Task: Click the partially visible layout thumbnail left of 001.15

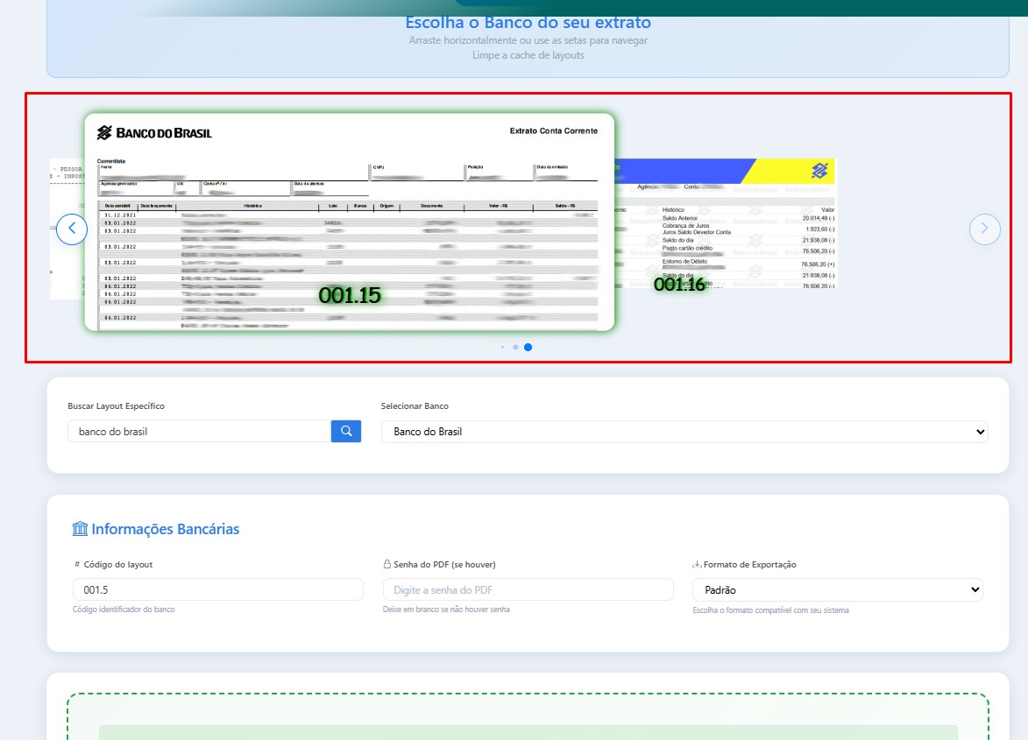Action: point(67,229)
